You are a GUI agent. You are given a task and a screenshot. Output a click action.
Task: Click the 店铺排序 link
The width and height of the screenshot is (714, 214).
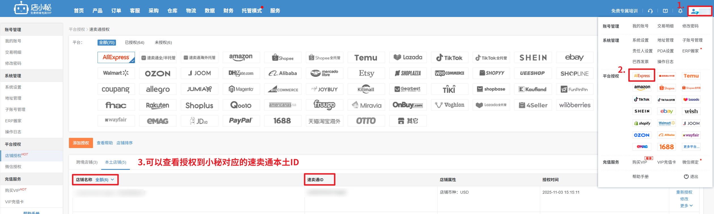pyautogui.click(x=124, y=143)
